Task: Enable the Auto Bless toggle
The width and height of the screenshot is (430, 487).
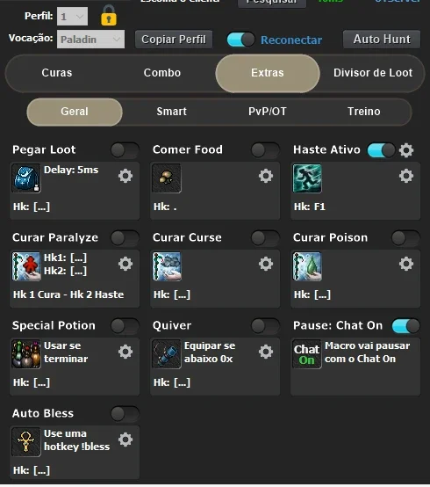Action: click(x=125, y=414)
